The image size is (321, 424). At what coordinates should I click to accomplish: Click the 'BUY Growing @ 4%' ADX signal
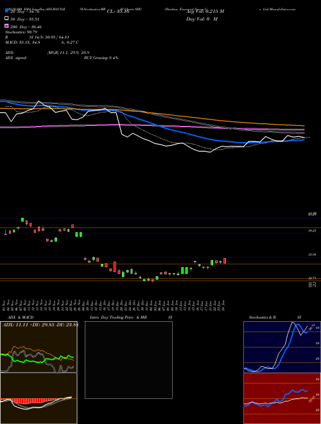101,58
